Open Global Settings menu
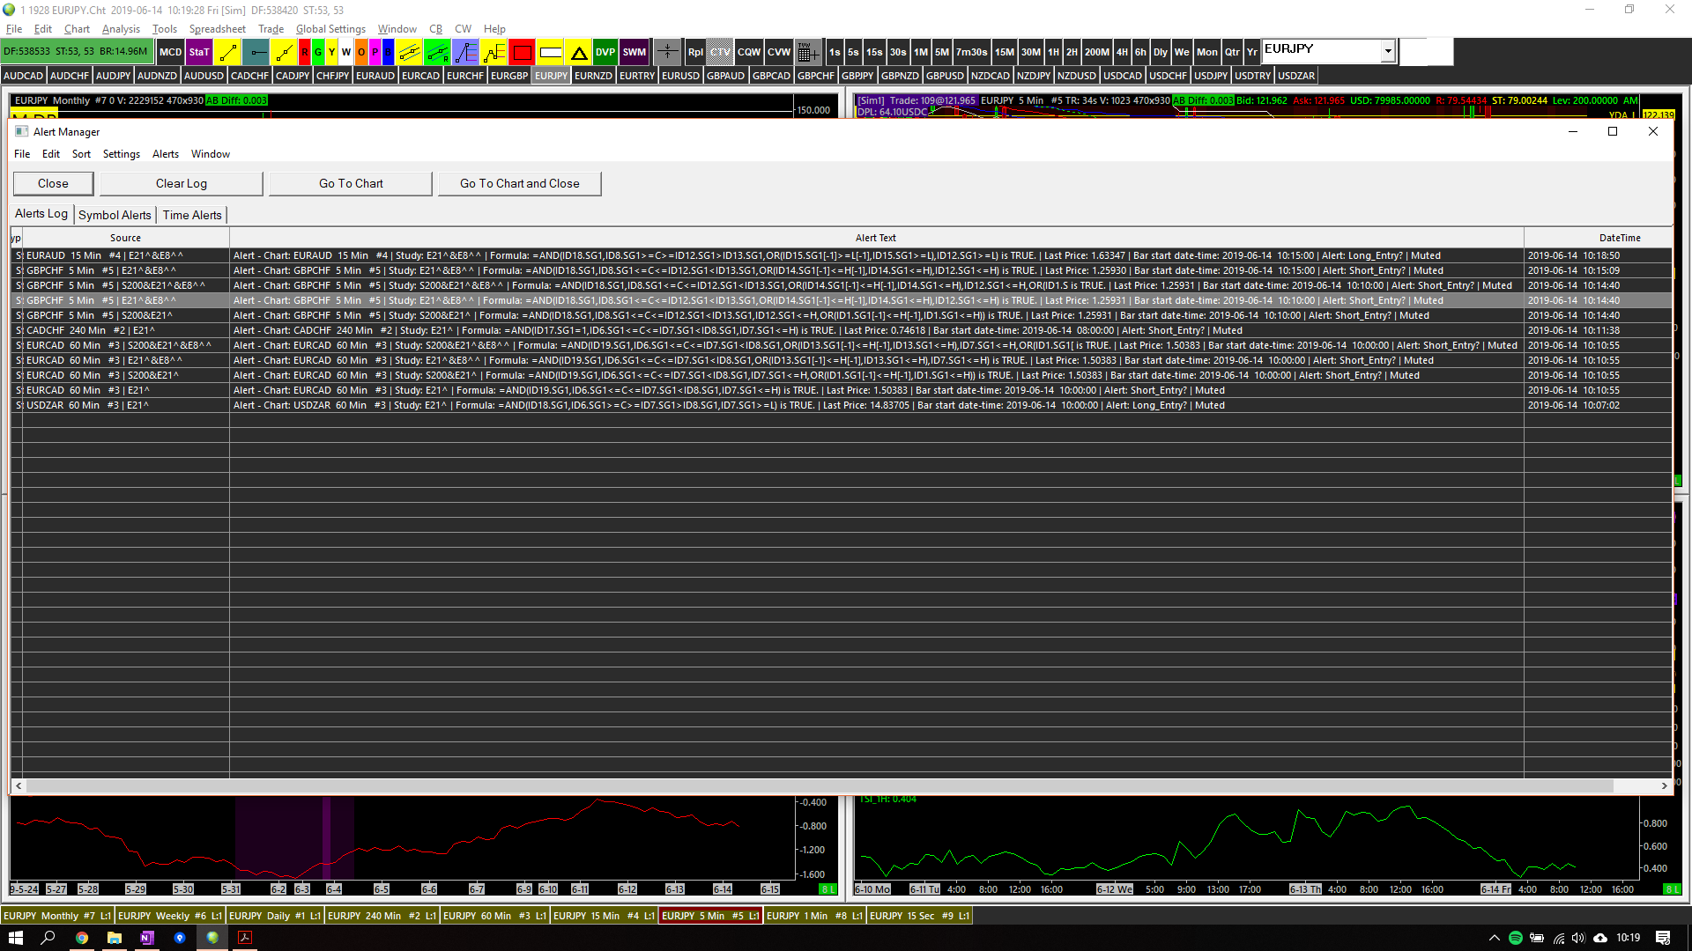The height and width of the screenshot is (951, 1692). 330,29
